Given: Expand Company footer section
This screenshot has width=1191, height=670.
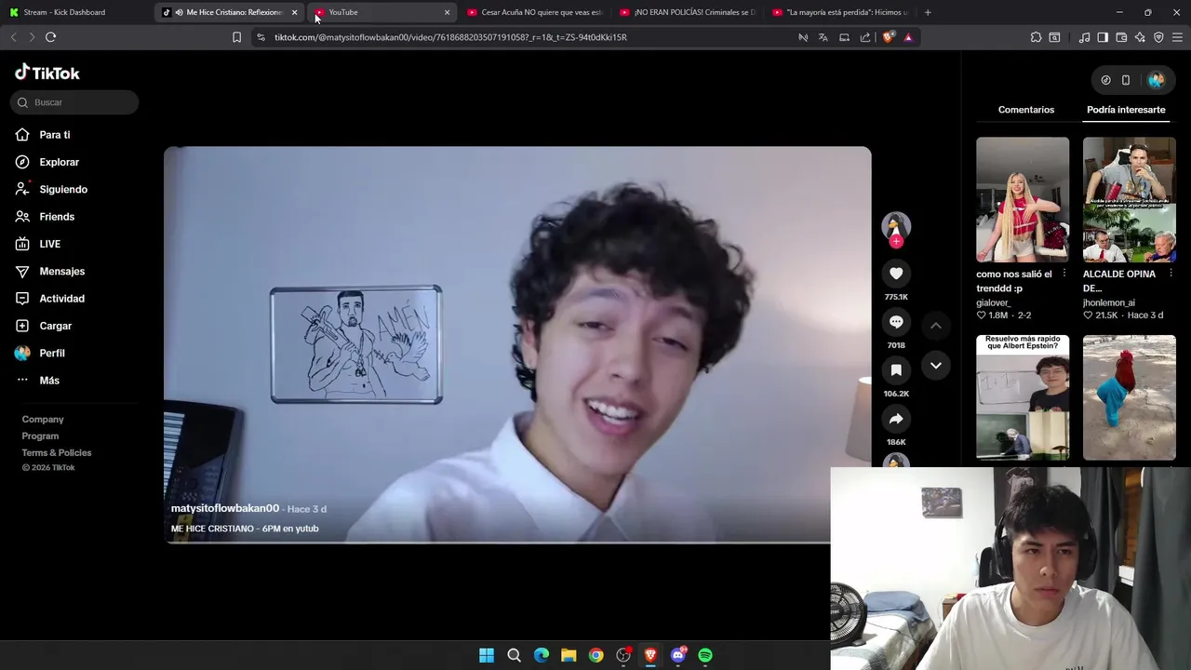Looking at the screenshot, I should click(43, 420).
